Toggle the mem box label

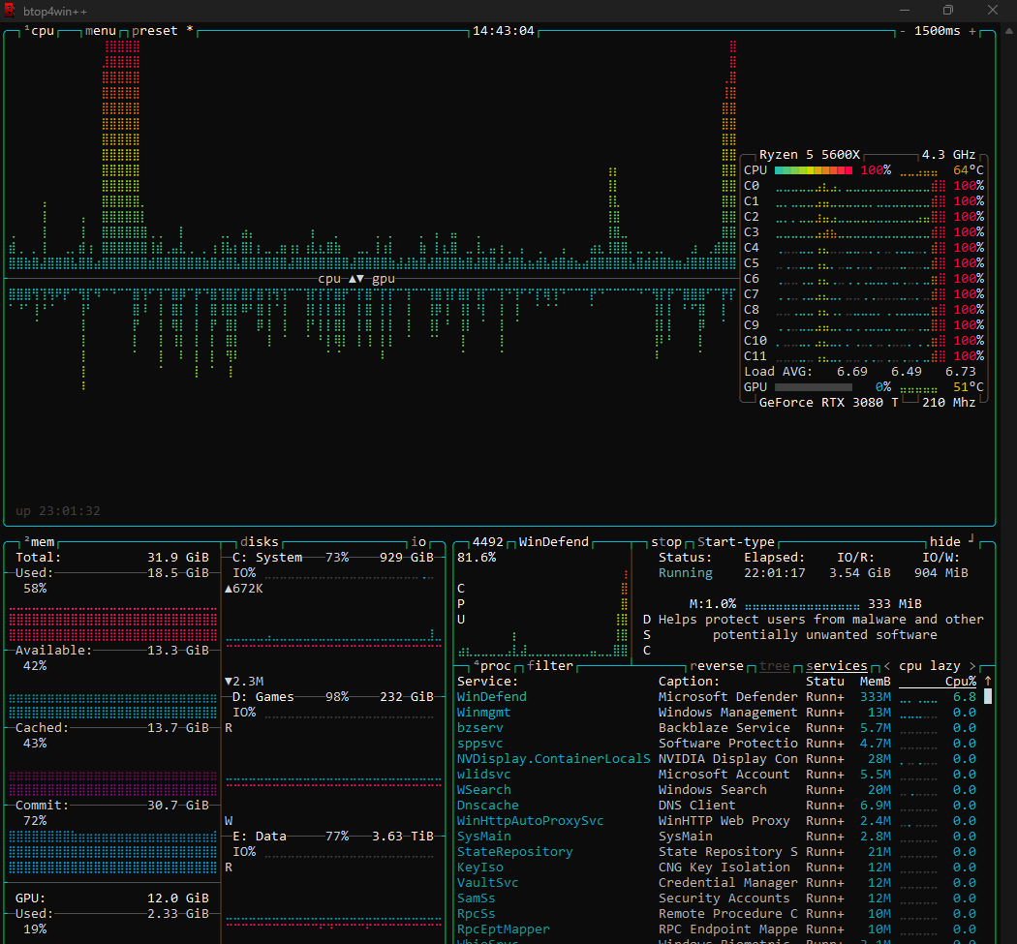coord(41,542)
